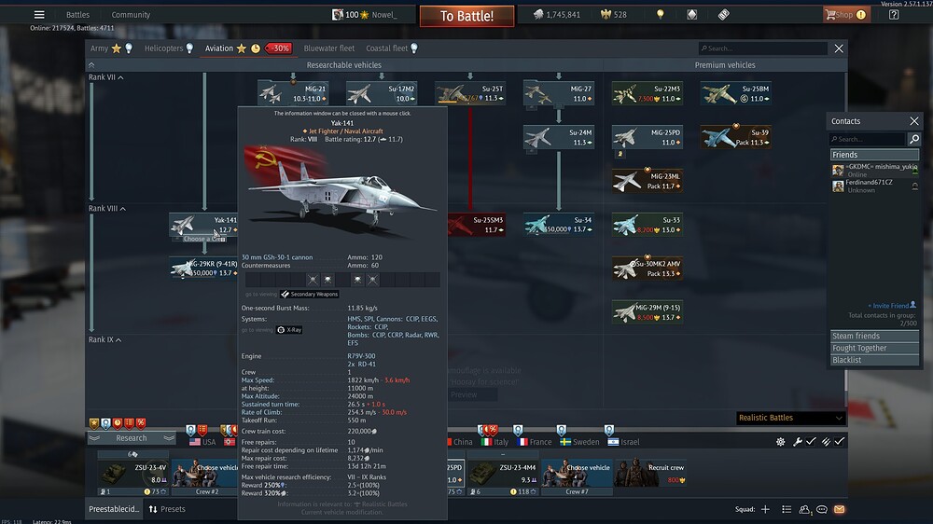Select the Su-25T aircraft
The image size is (933, 524).
pyautogui.click(x=470, y=93)
